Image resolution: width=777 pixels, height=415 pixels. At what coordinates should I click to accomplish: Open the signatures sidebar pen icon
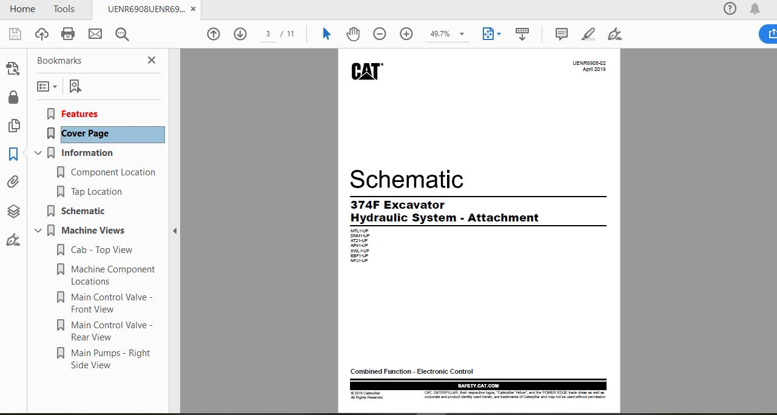(x=13, y=240)
